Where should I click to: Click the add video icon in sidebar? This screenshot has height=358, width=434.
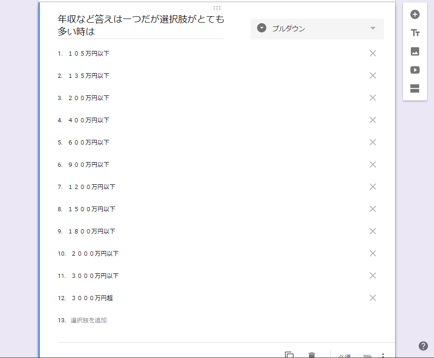pos(415,70)
